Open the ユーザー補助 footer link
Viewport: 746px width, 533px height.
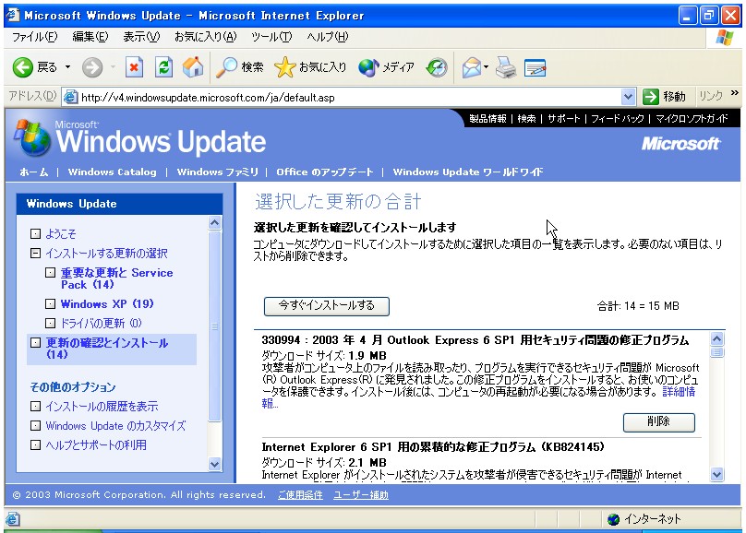pyautogui.click(x=361, y=495)
